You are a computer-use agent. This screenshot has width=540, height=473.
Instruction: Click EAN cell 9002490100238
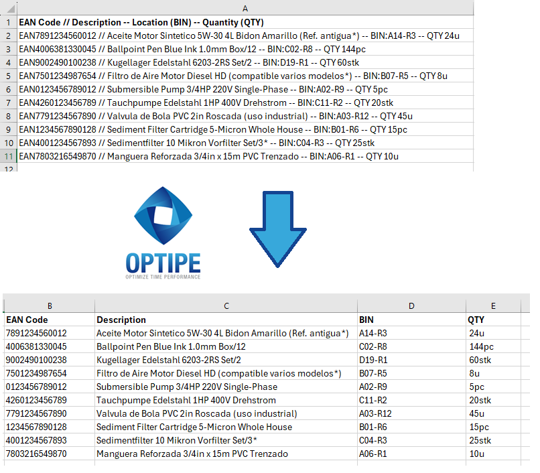[x=50, y=360]
